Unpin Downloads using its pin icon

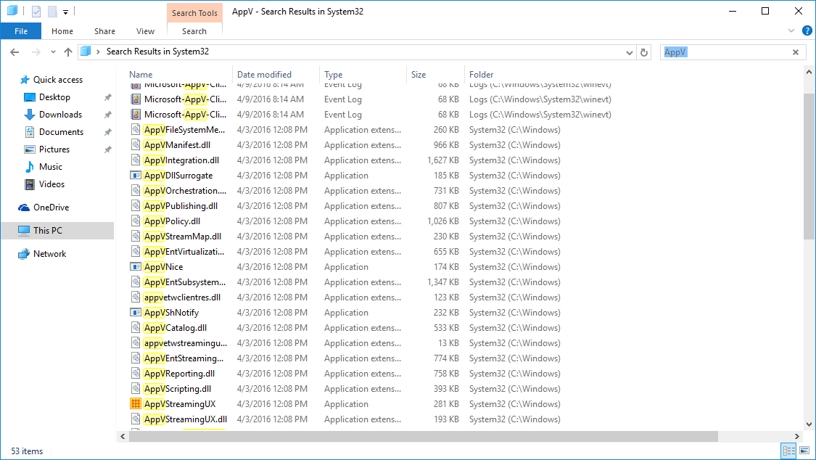pos(108,115)
